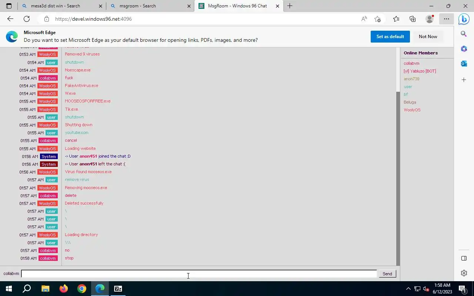Refresh the MsgRoom page
Screen dimensions: 474x296
point(27,19)
